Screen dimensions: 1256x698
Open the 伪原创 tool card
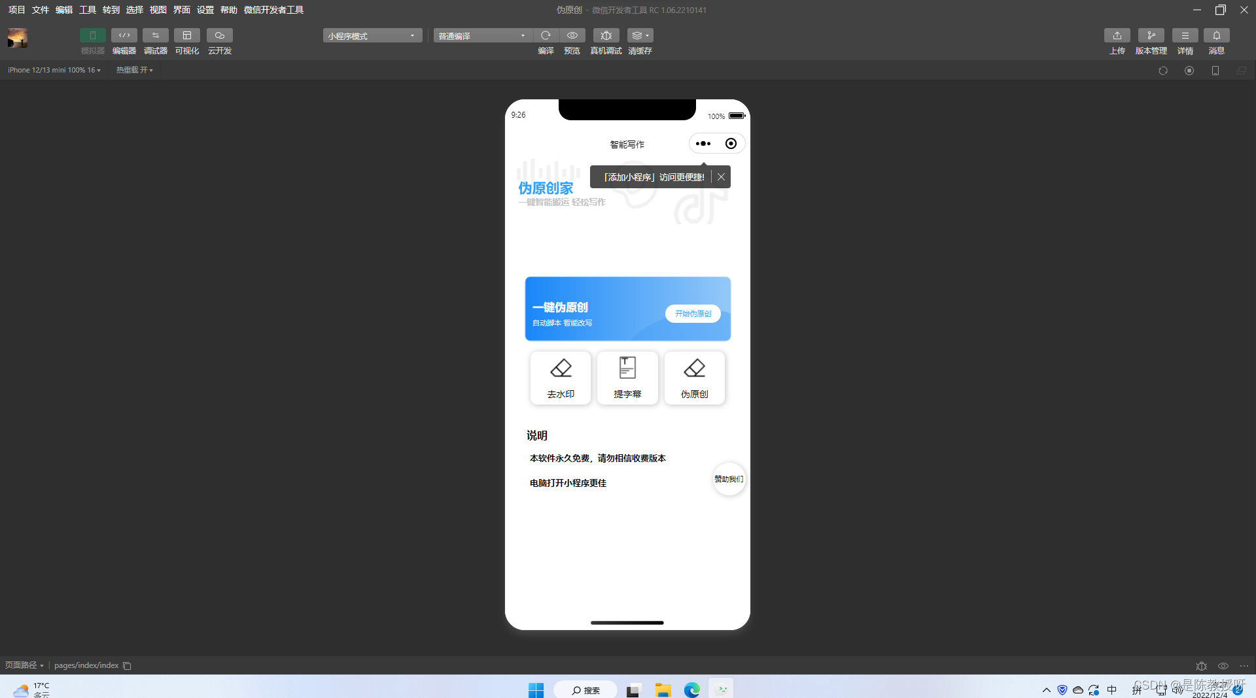[x=694, y=378]
